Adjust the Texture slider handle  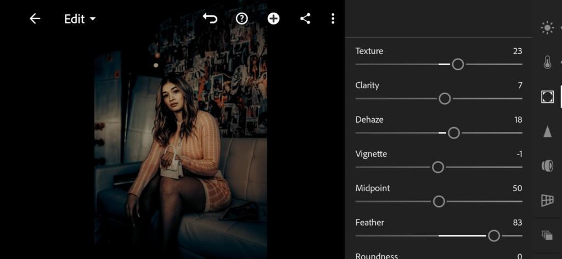point(458,65)
